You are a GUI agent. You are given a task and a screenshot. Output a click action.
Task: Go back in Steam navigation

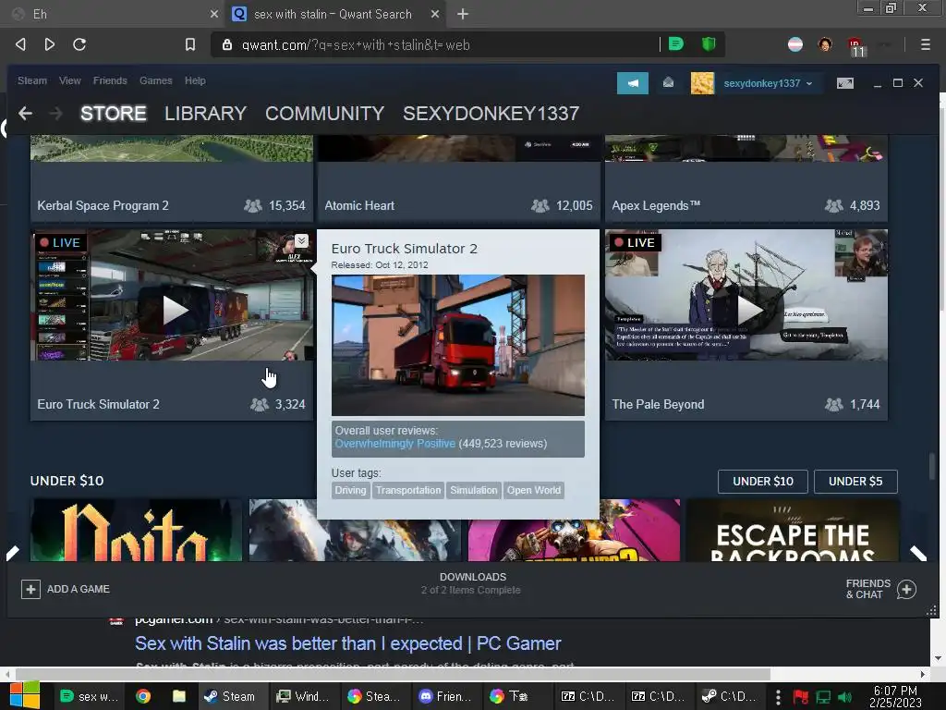pos(25,113)
